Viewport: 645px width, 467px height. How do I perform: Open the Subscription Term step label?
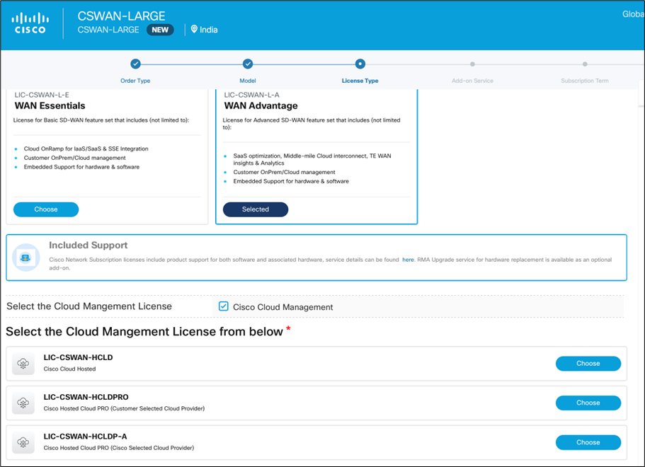(585, 81)
